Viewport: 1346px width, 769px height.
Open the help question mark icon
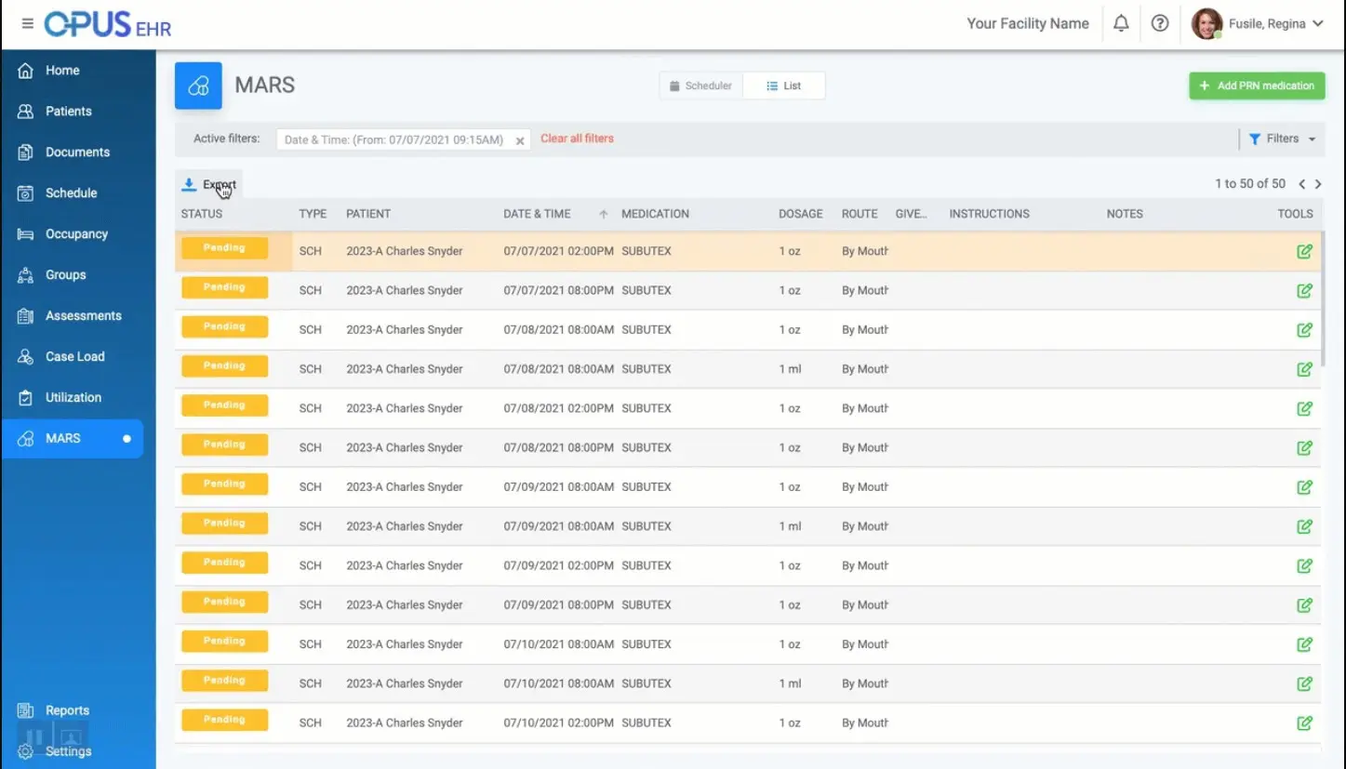[1159, 23]
